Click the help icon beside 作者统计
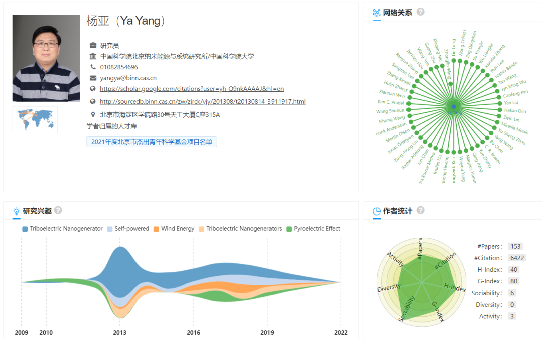Screen dimensions: 542x341 click(x=420, y=210)
